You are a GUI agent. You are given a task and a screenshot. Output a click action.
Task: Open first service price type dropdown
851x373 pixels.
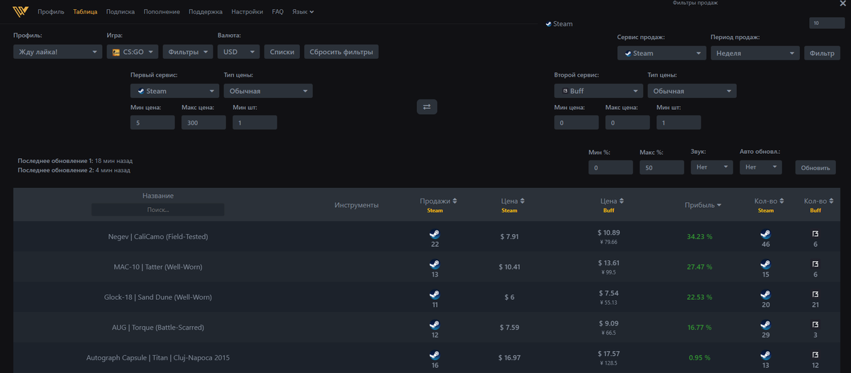[268, 91]
